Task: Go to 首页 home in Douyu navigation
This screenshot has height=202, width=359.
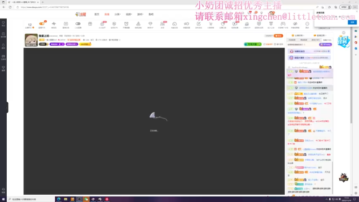Action: click(97, 14)
